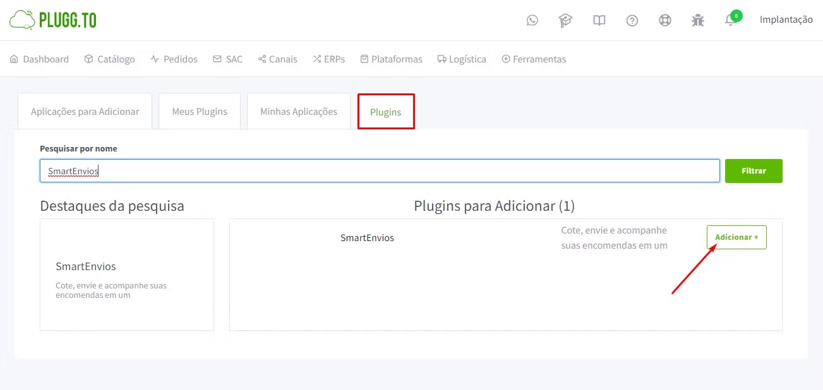
Task: Click the plugin description beside Adicionar button
Action: click(x=615, y=237)
